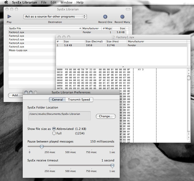Click the hex dump scrollbar thumb

[x=189, y=78]
